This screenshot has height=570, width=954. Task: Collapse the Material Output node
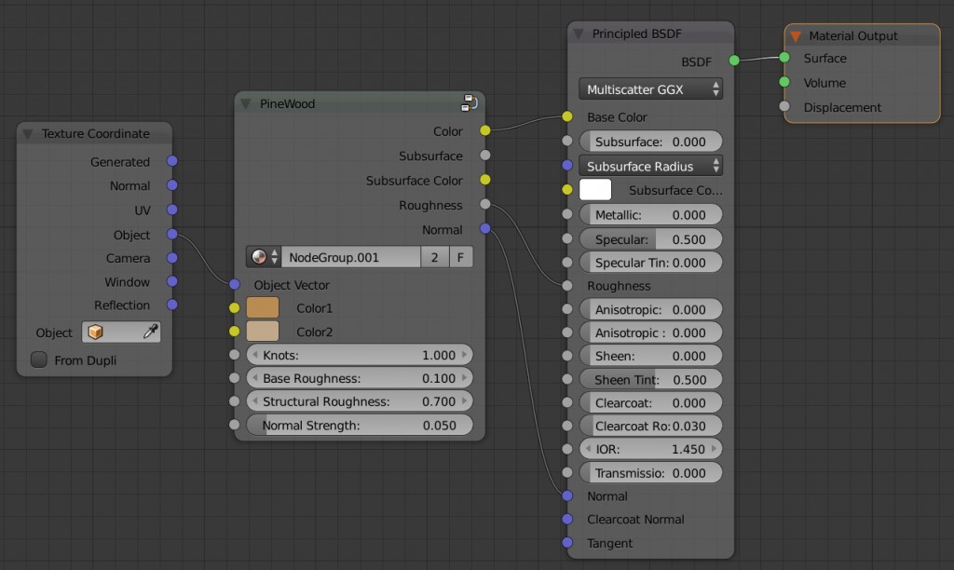797,35
